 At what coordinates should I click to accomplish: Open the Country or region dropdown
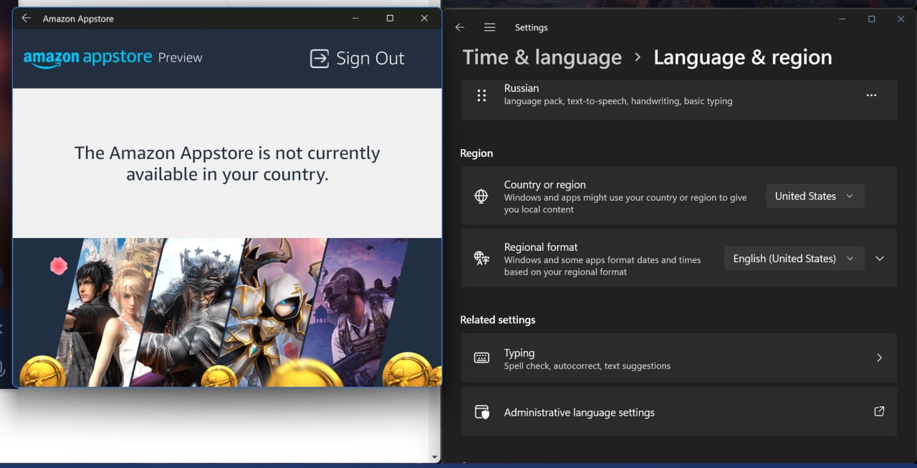815,196
